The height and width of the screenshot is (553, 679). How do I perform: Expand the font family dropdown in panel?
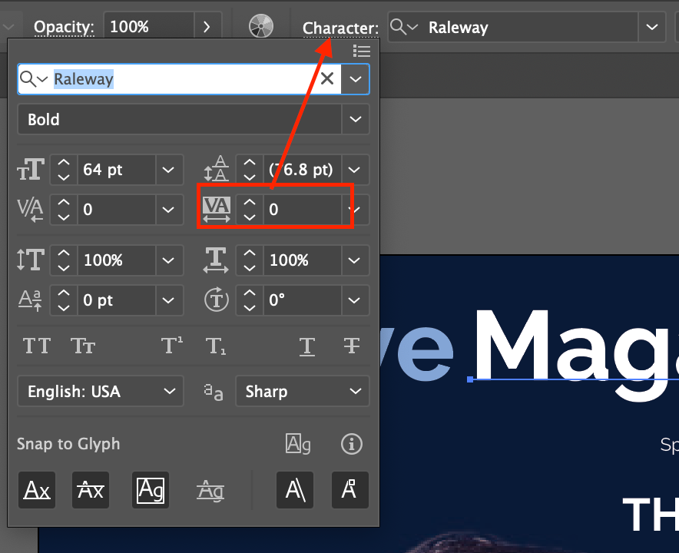(355, 79)
